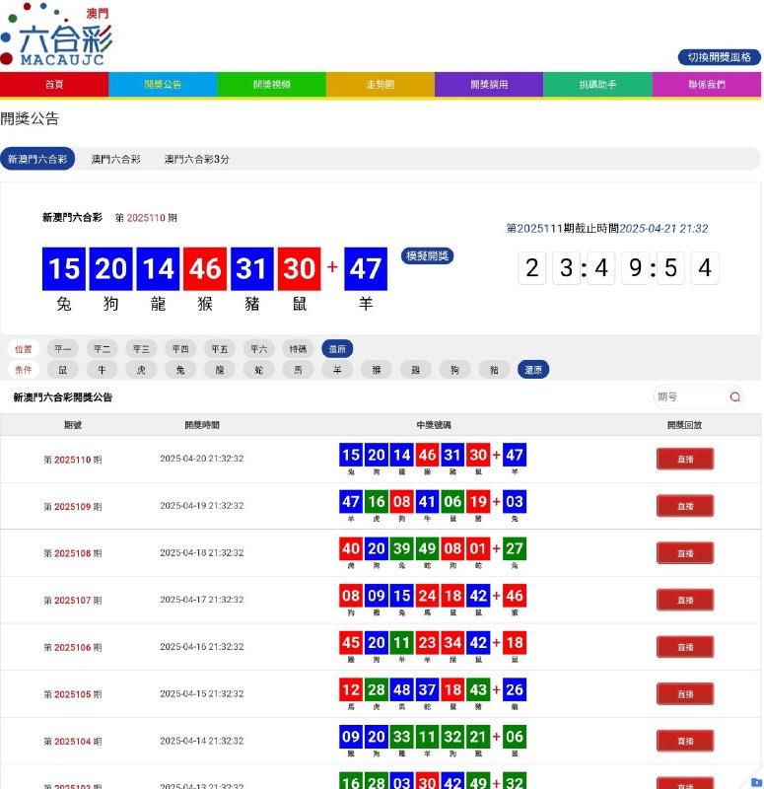
Task: Open the 首頁 navigation item
Action: pyautogui.click(x=54, y=84)
